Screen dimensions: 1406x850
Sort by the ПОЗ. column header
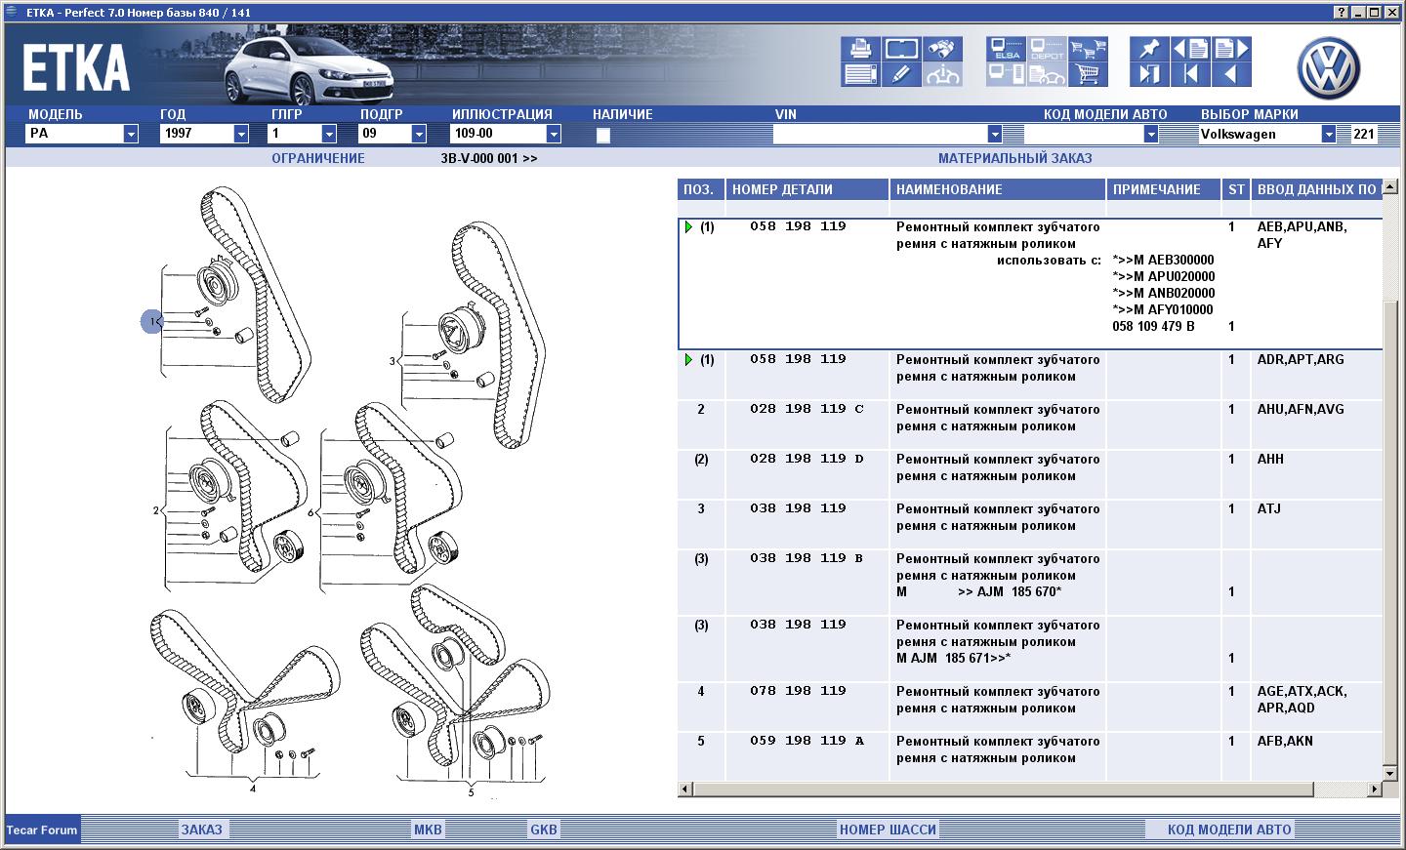click(701, 189)
